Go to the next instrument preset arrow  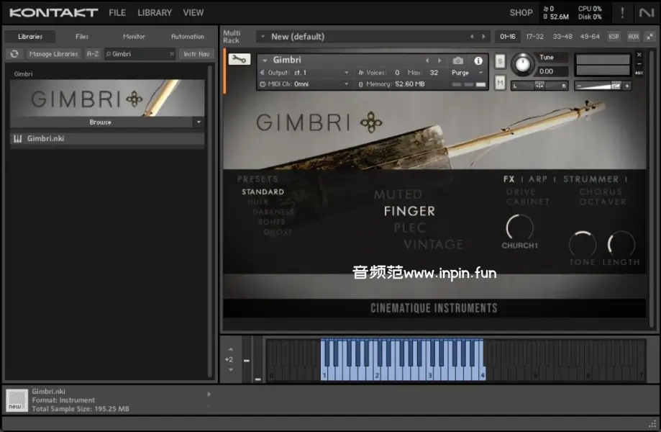(439, 60)
